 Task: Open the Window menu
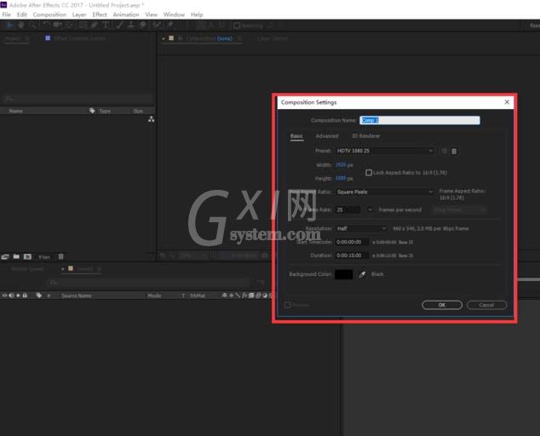(x=174, y=14)
